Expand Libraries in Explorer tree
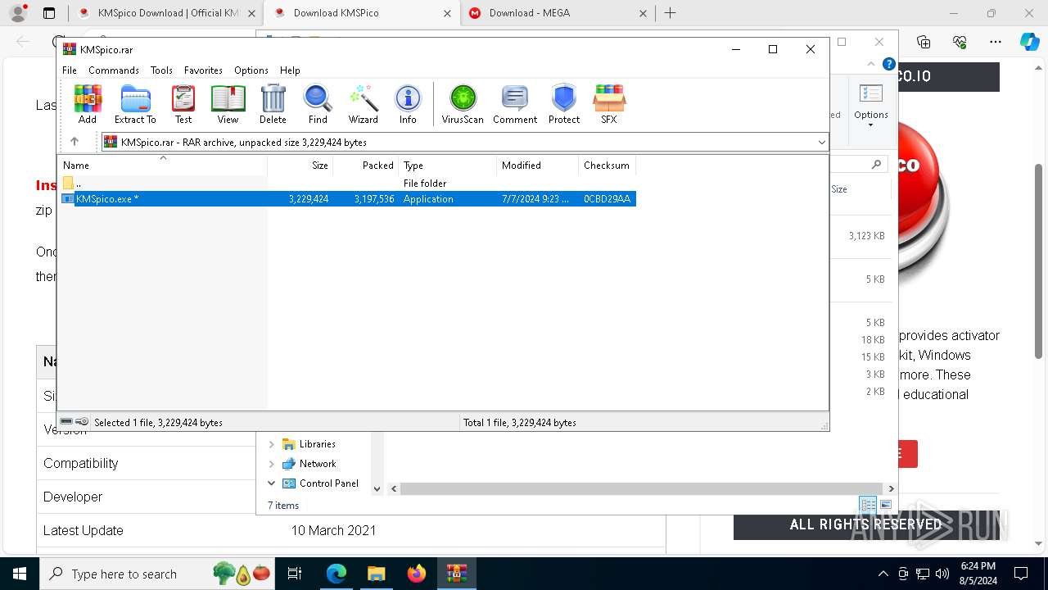1048x590 pixels. tap(271, 444)
